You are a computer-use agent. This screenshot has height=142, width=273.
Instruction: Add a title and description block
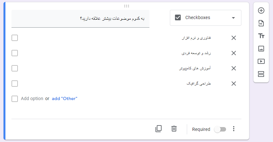[x=261, y=36]
